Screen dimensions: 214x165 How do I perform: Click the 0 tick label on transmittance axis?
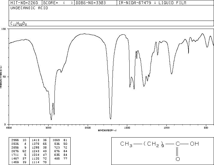pos(5,124)
